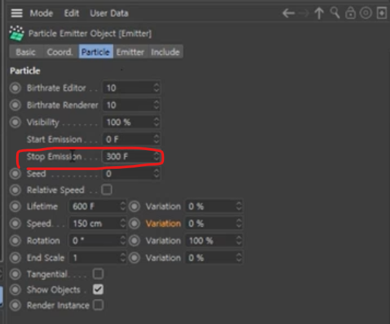Click the Stop Emission stepper arrows
Image resolution: width=390 pixels, height=324 pixels.
pos(156,157)
